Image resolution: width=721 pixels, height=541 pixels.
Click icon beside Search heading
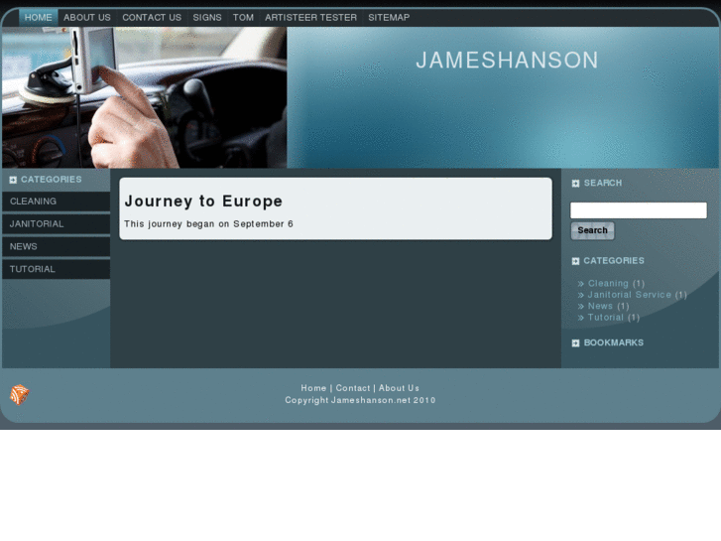tap(575, 184)
